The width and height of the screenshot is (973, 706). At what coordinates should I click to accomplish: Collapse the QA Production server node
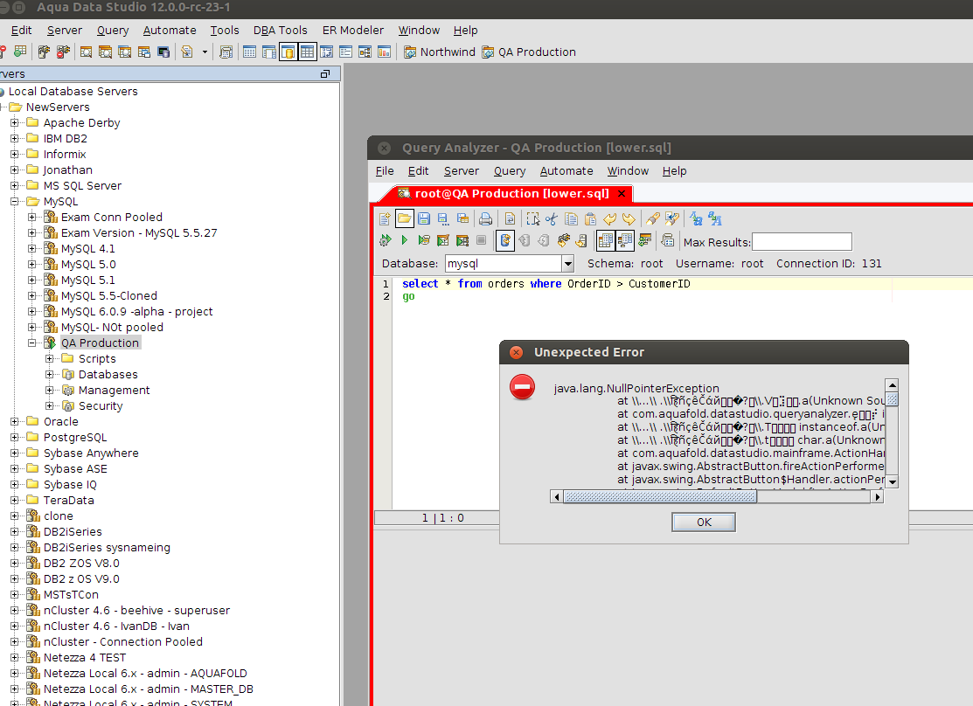click(x=32, y=343)
